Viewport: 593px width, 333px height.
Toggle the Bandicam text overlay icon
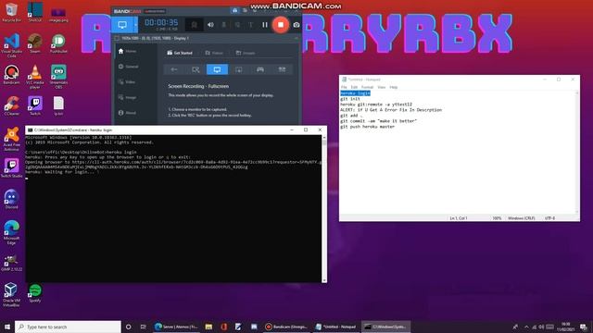click(x=251, y=25)
